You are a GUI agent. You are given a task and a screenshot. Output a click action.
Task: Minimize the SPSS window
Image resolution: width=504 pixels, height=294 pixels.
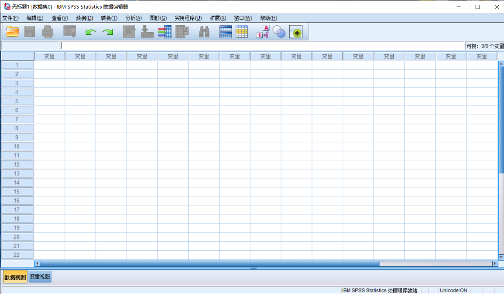pos(458,7)
